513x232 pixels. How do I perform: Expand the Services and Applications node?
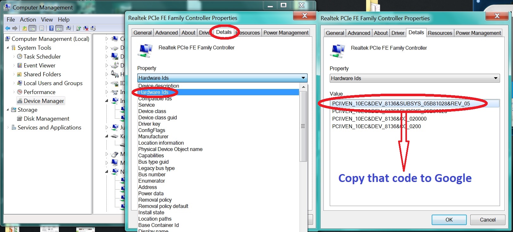pyautogui.click(x=8, y=128)
